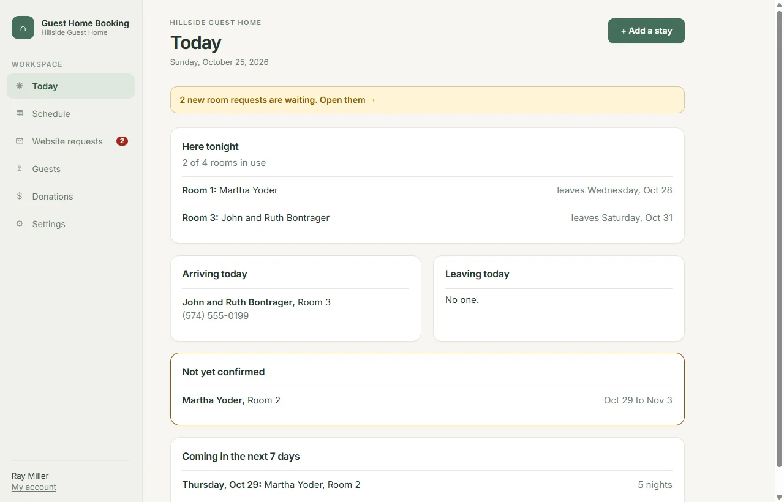
Task: Click the Donations dollar sign icon
Action: click(20, 197)
